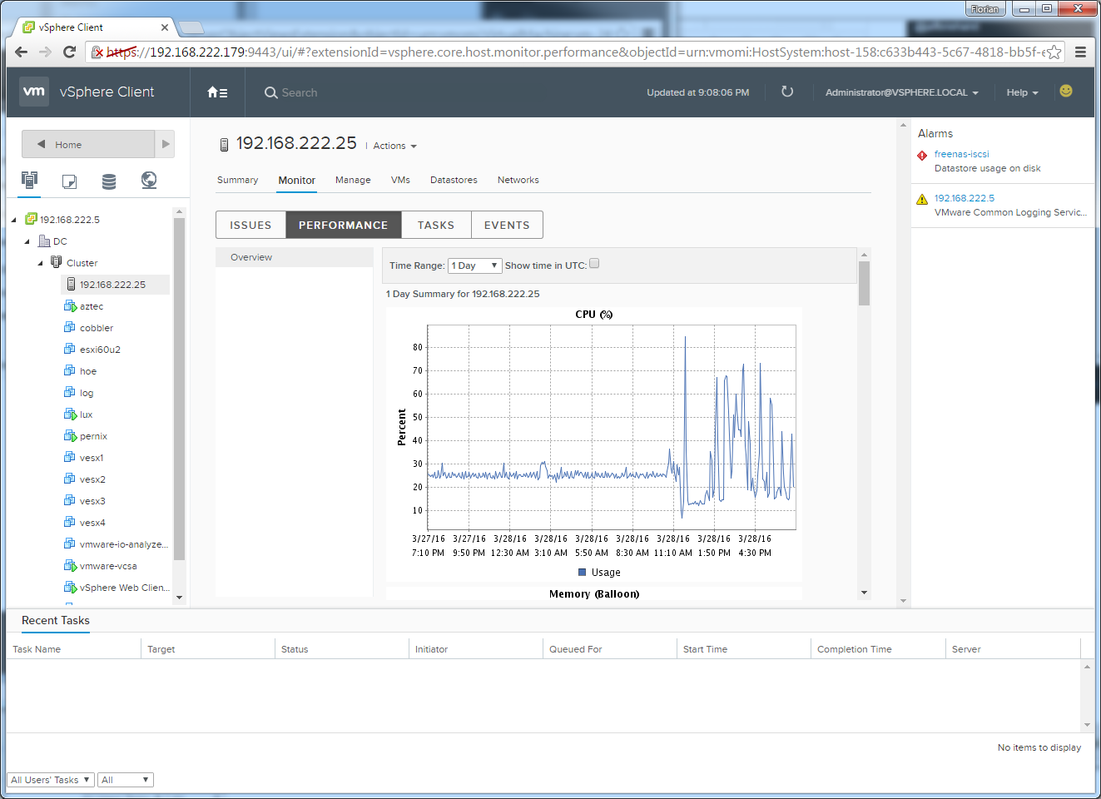Click the host icon beside title 192.168.222.25
The image size is (1101, 799).
pos(224,145)
